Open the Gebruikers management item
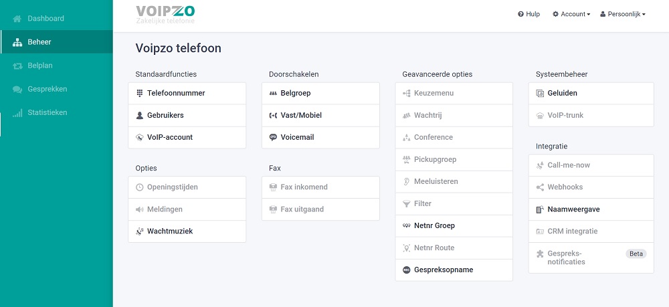669x307 pixels. (x=187, y=115)
